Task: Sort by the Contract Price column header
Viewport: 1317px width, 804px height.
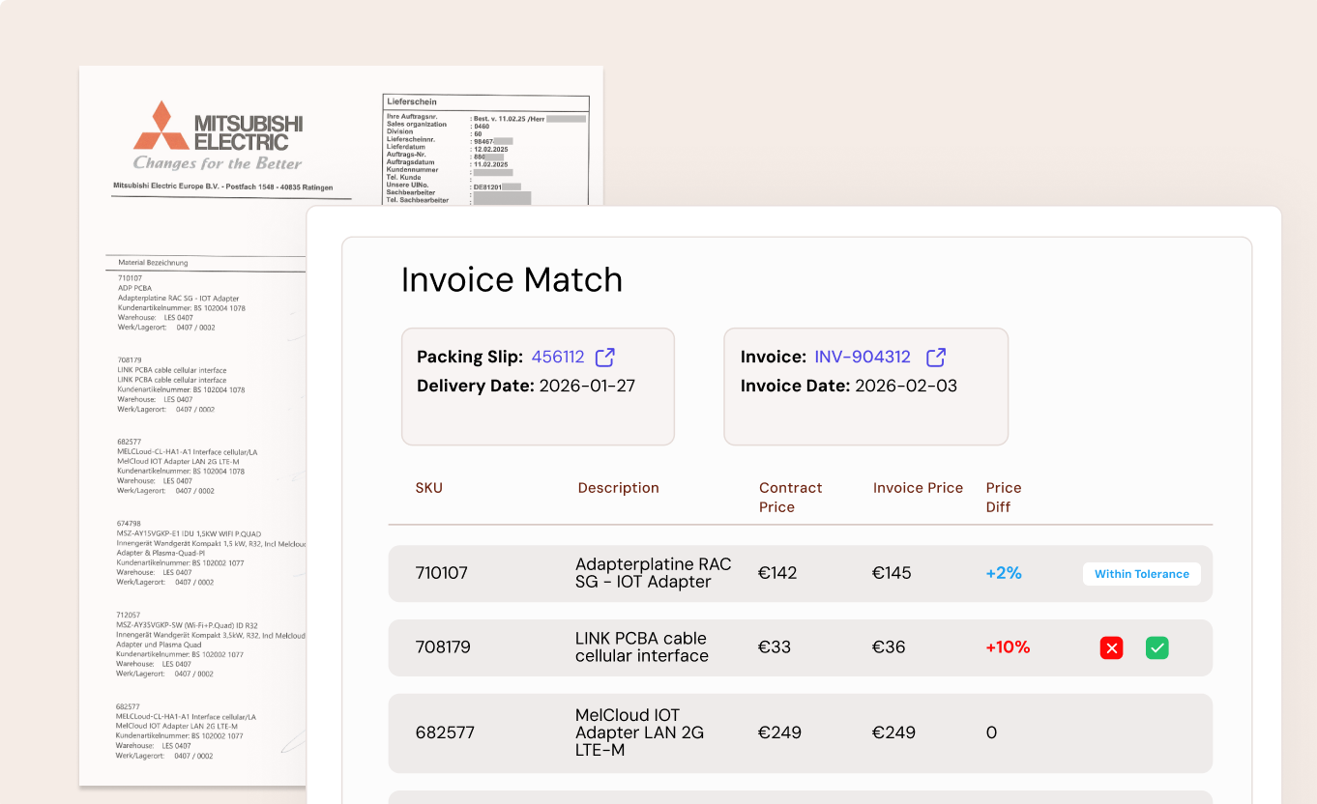Action: pyautogui.click(x=790, y=497)
